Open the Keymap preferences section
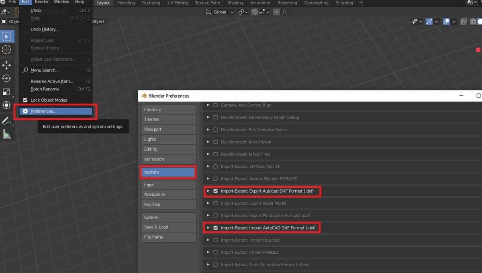Screen dimensions: 482x273 (168, 204)
